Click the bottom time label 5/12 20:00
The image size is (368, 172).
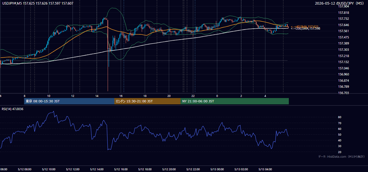pyautogui.click(x=169, y=169)
